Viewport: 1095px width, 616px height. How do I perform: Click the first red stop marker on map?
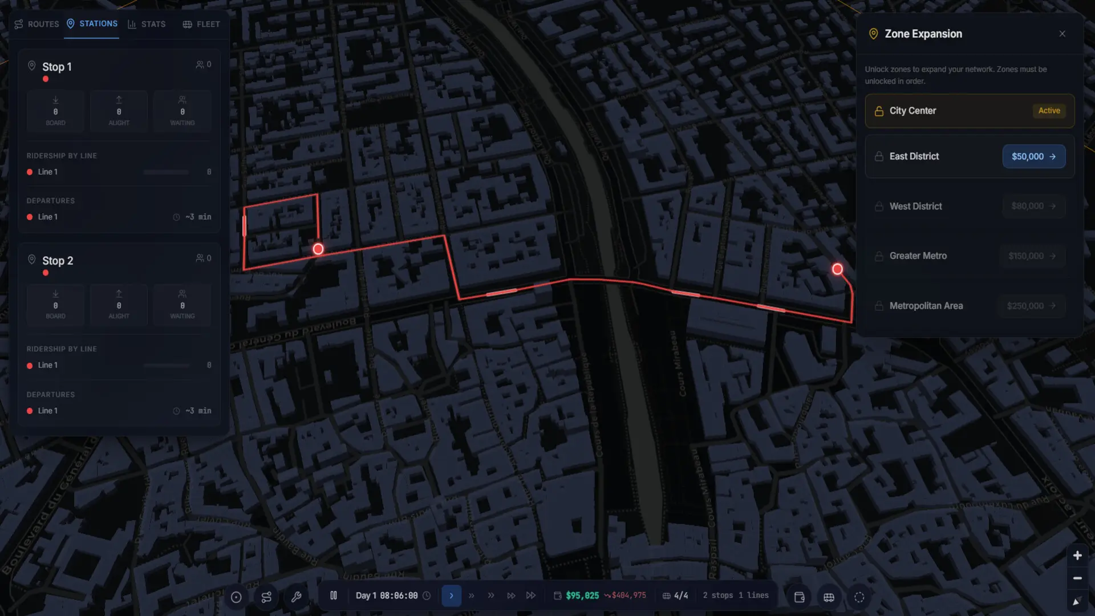(318, 249)
